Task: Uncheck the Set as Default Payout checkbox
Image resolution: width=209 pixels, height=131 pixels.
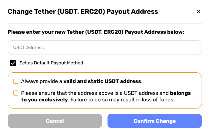Action: click(x=13, y=63)
